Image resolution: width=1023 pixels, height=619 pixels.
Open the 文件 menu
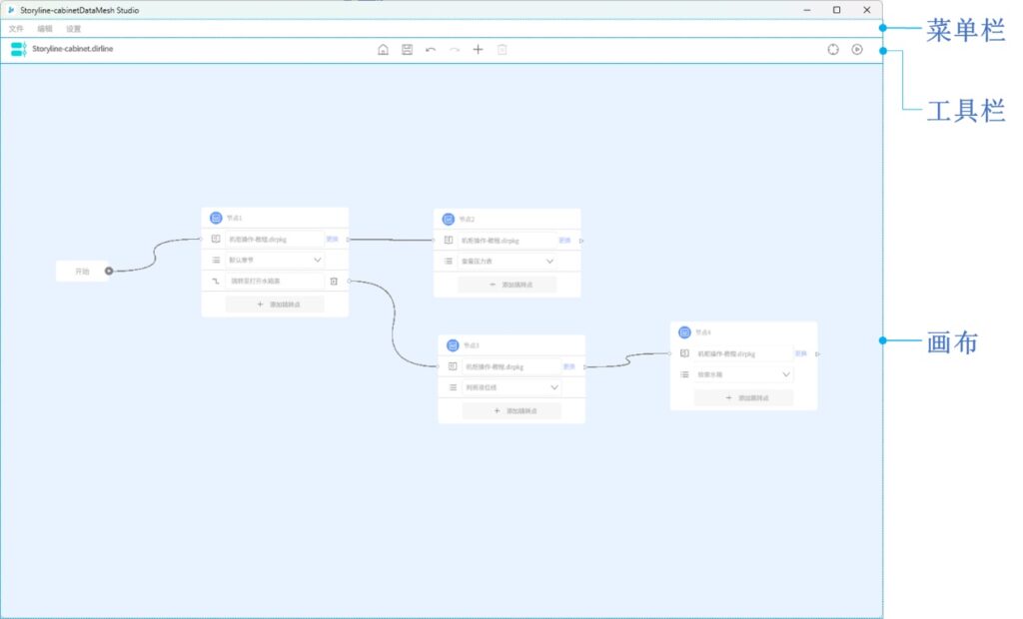point(16,29)
